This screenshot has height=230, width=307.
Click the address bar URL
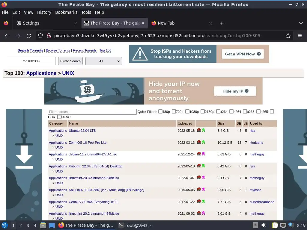[157, 36]
